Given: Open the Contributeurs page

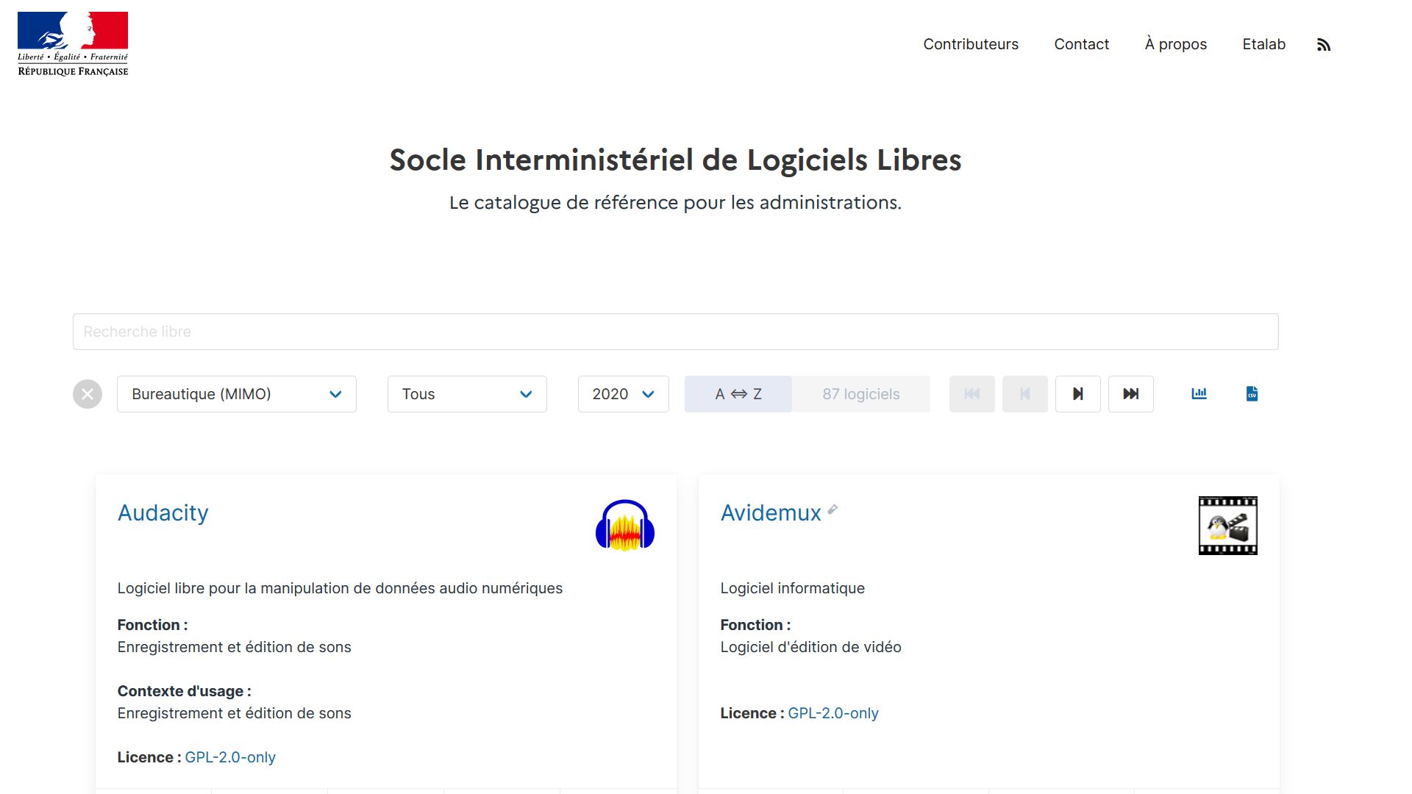Looking at the screenshot, I should click(x=971, y=44).
